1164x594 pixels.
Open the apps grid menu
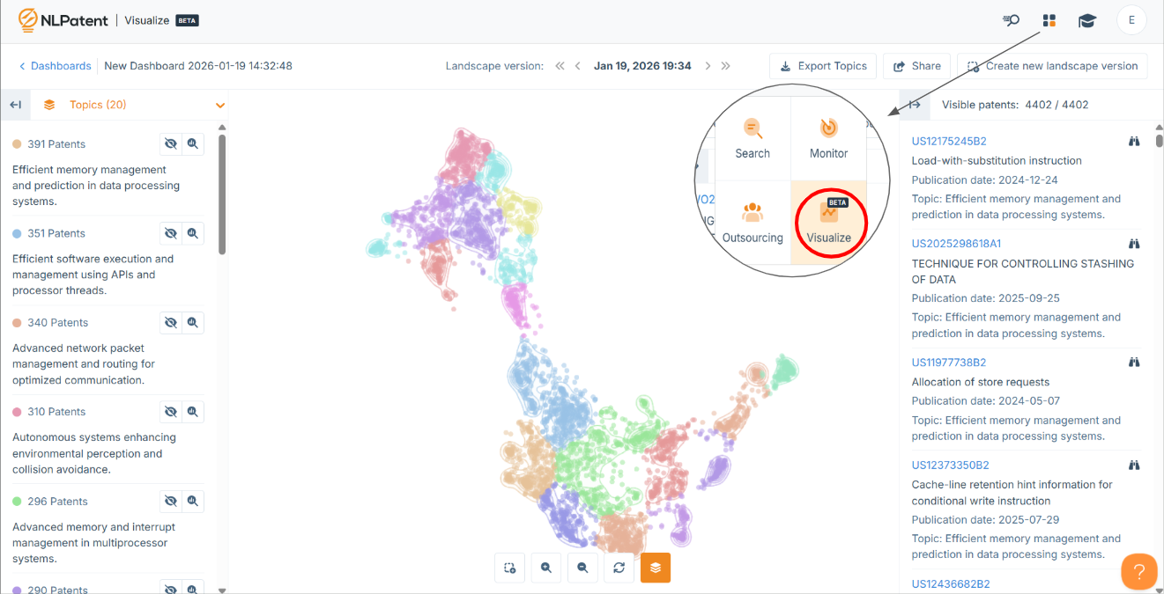click(x=1049, y=20)
